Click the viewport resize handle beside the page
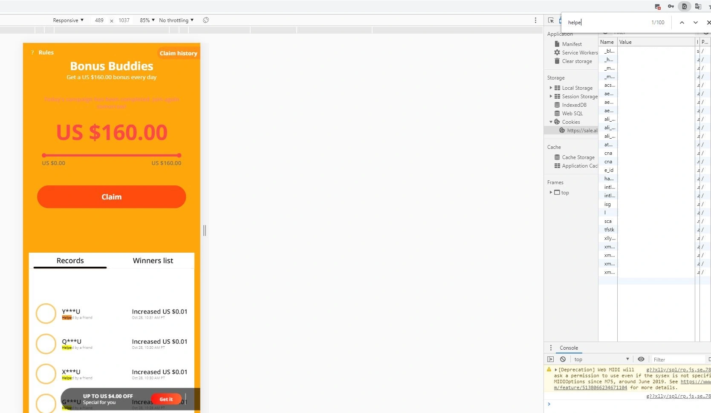711x413 pixels. (x=205, y=231)
